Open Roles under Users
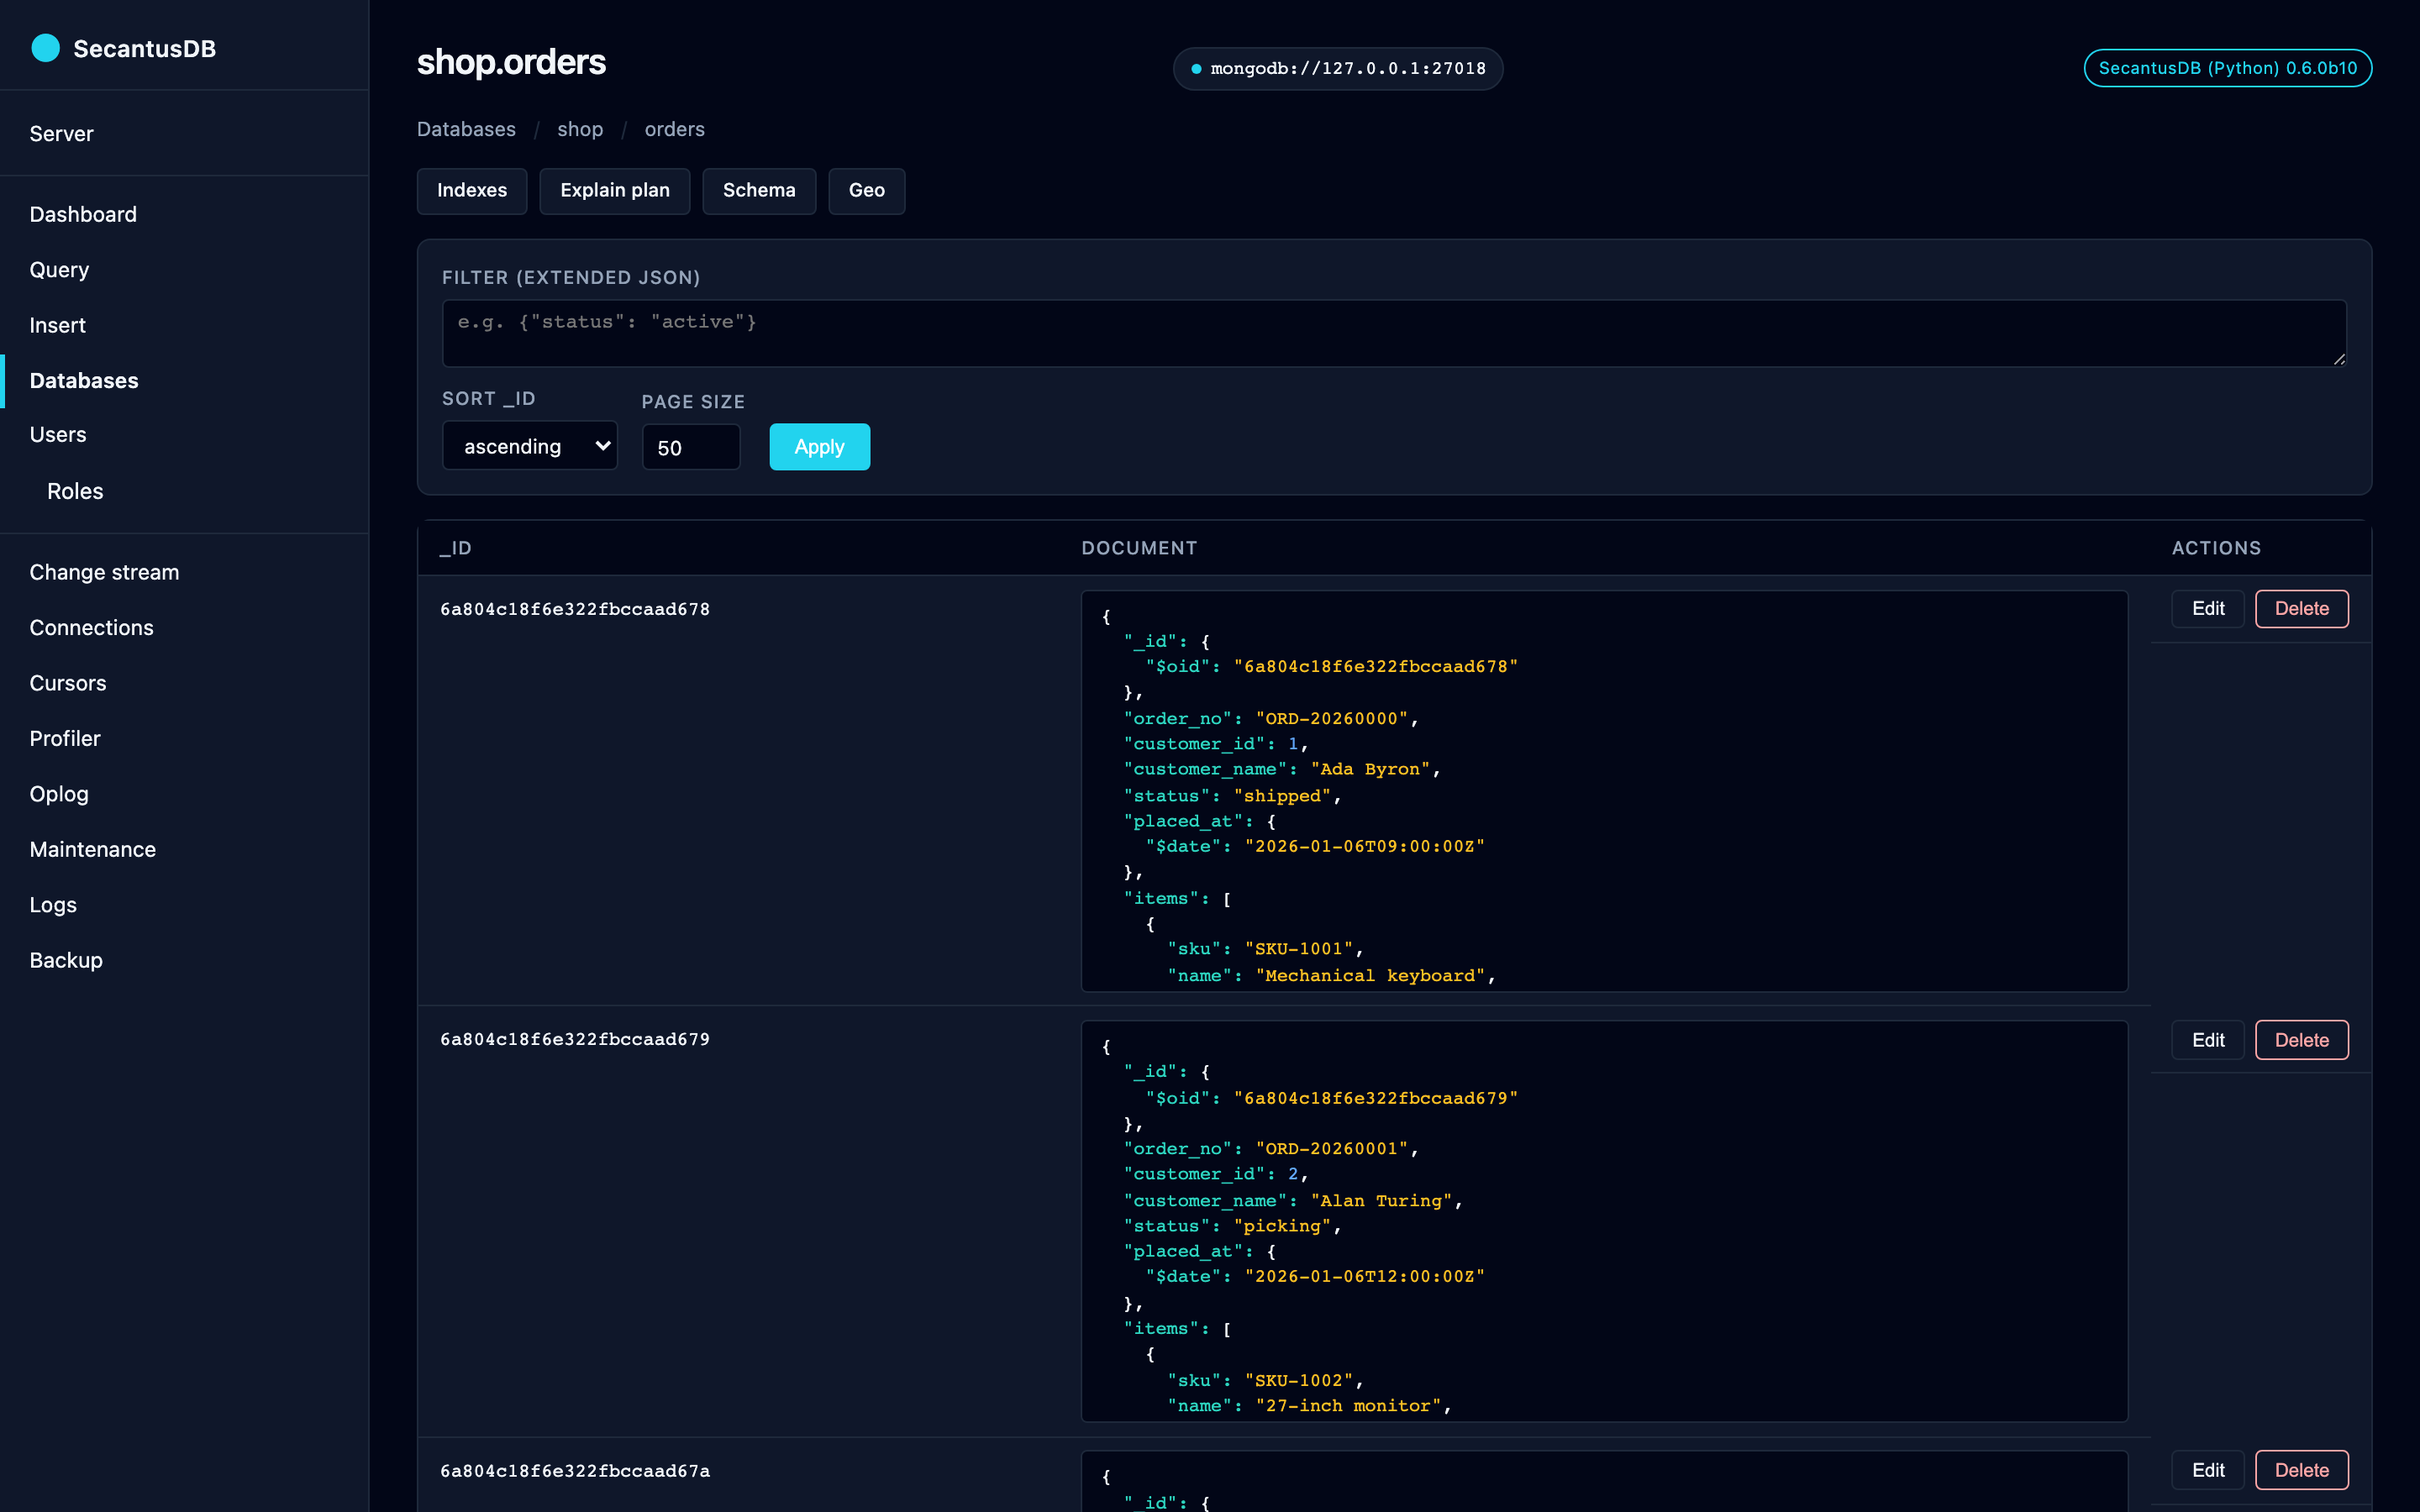 tap(75, 491)
